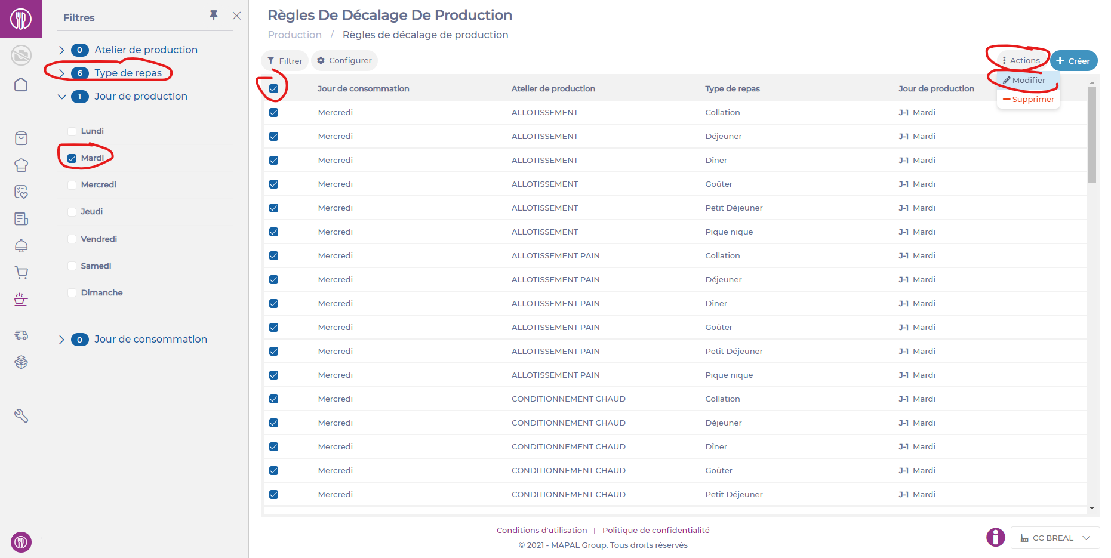
Task: Collapse the Jour de production filter
Action: coord(61,97)
